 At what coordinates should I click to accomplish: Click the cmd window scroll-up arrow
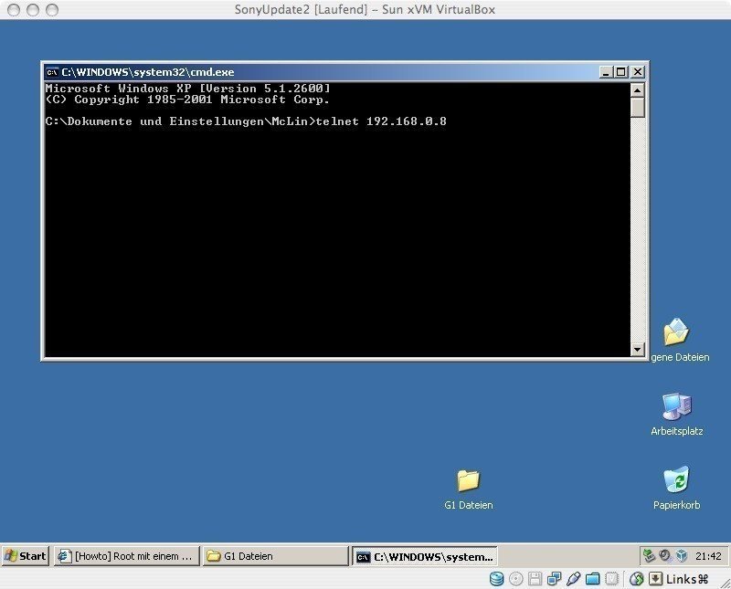[637, 89]
